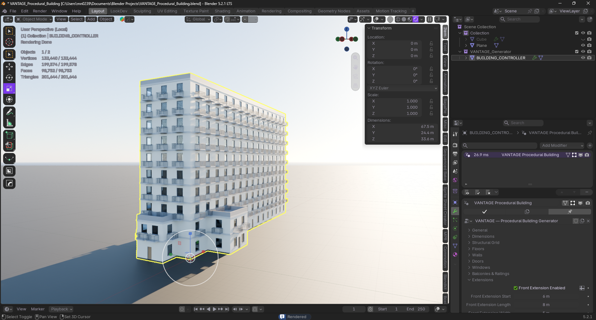Toggle Front Extension Enabled checkbox
The image size is (596, 320).
[516, 288]
